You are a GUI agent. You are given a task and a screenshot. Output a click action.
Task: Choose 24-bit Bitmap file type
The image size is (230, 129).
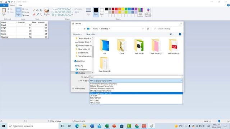(x=136, y=91)
